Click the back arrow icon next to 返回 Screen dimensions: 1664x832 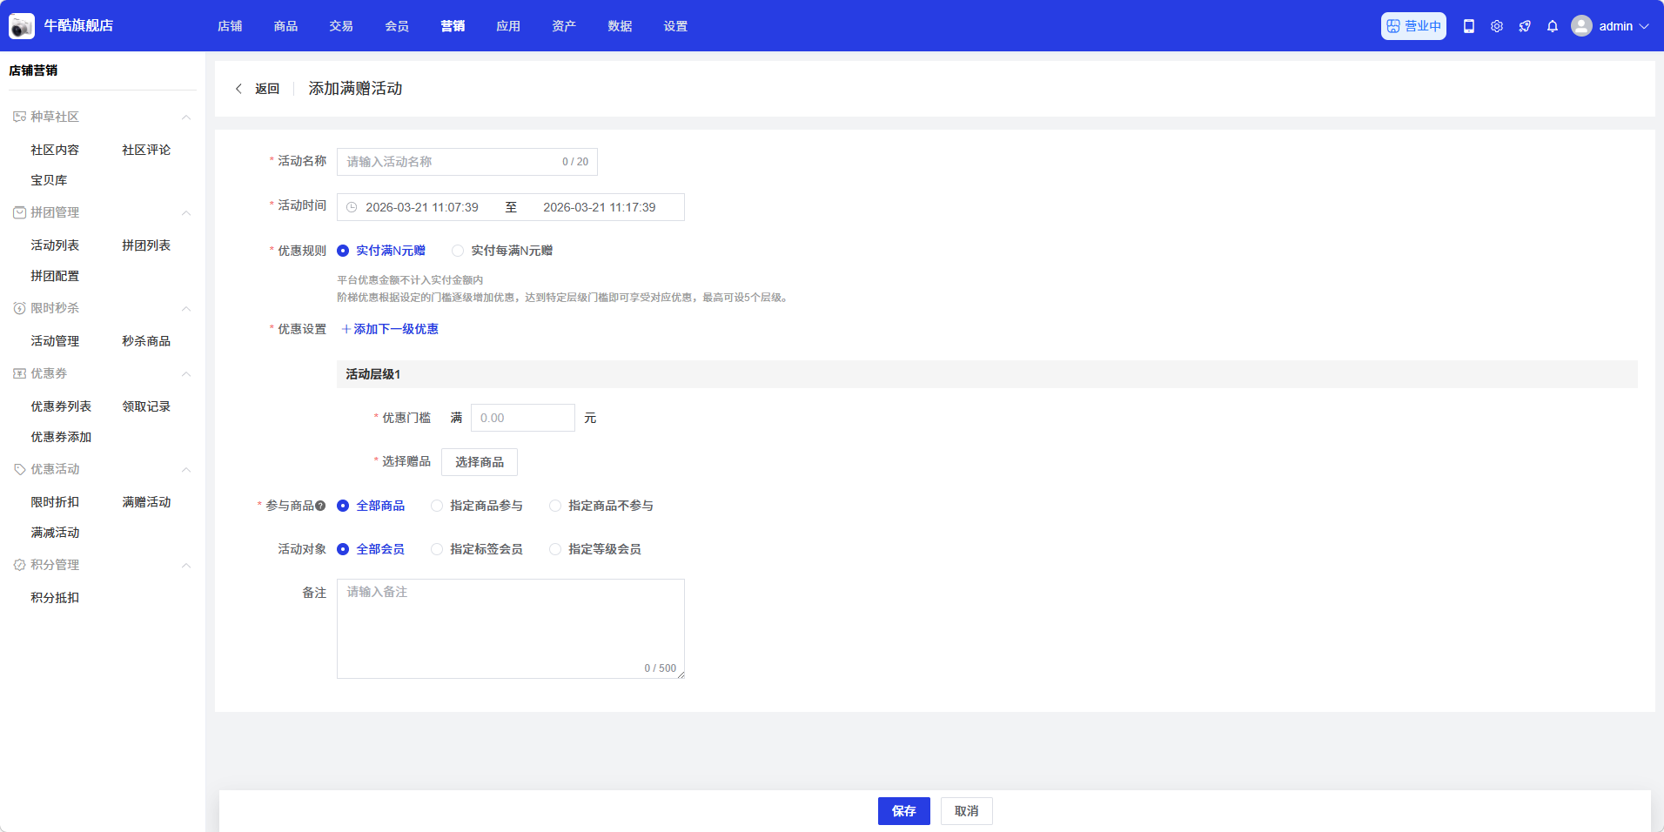click(x=238, y=89)
